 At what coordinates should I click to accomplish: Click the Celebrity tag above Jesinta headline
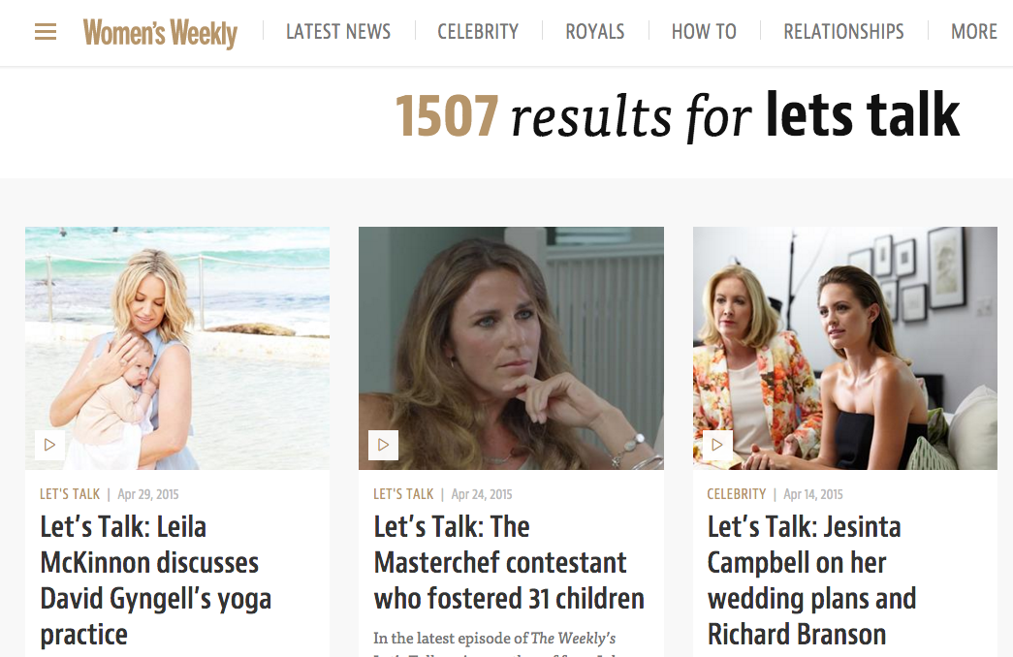(x=737, y=494)
